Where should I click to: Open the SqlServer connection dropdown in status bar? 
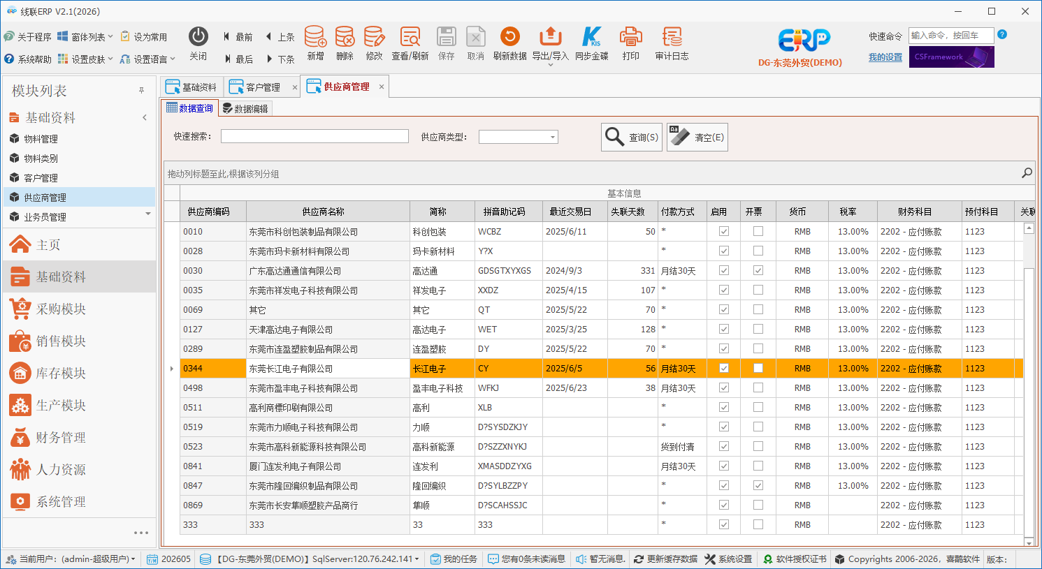pos(417,559)
